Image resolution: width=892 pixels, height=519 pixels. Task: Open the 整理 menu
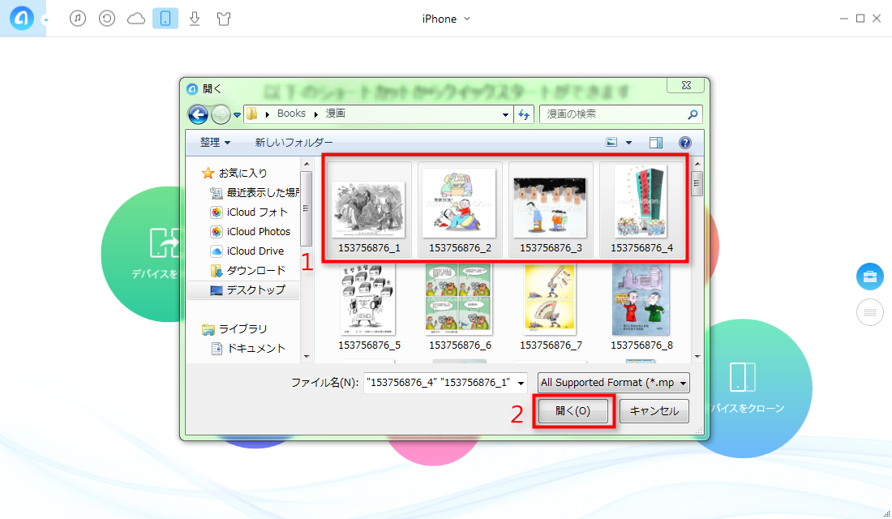(215, 142)
